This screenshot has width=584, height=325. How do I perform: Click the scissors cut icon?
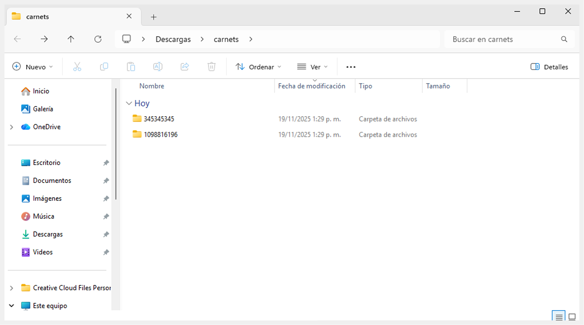(77, 67)
